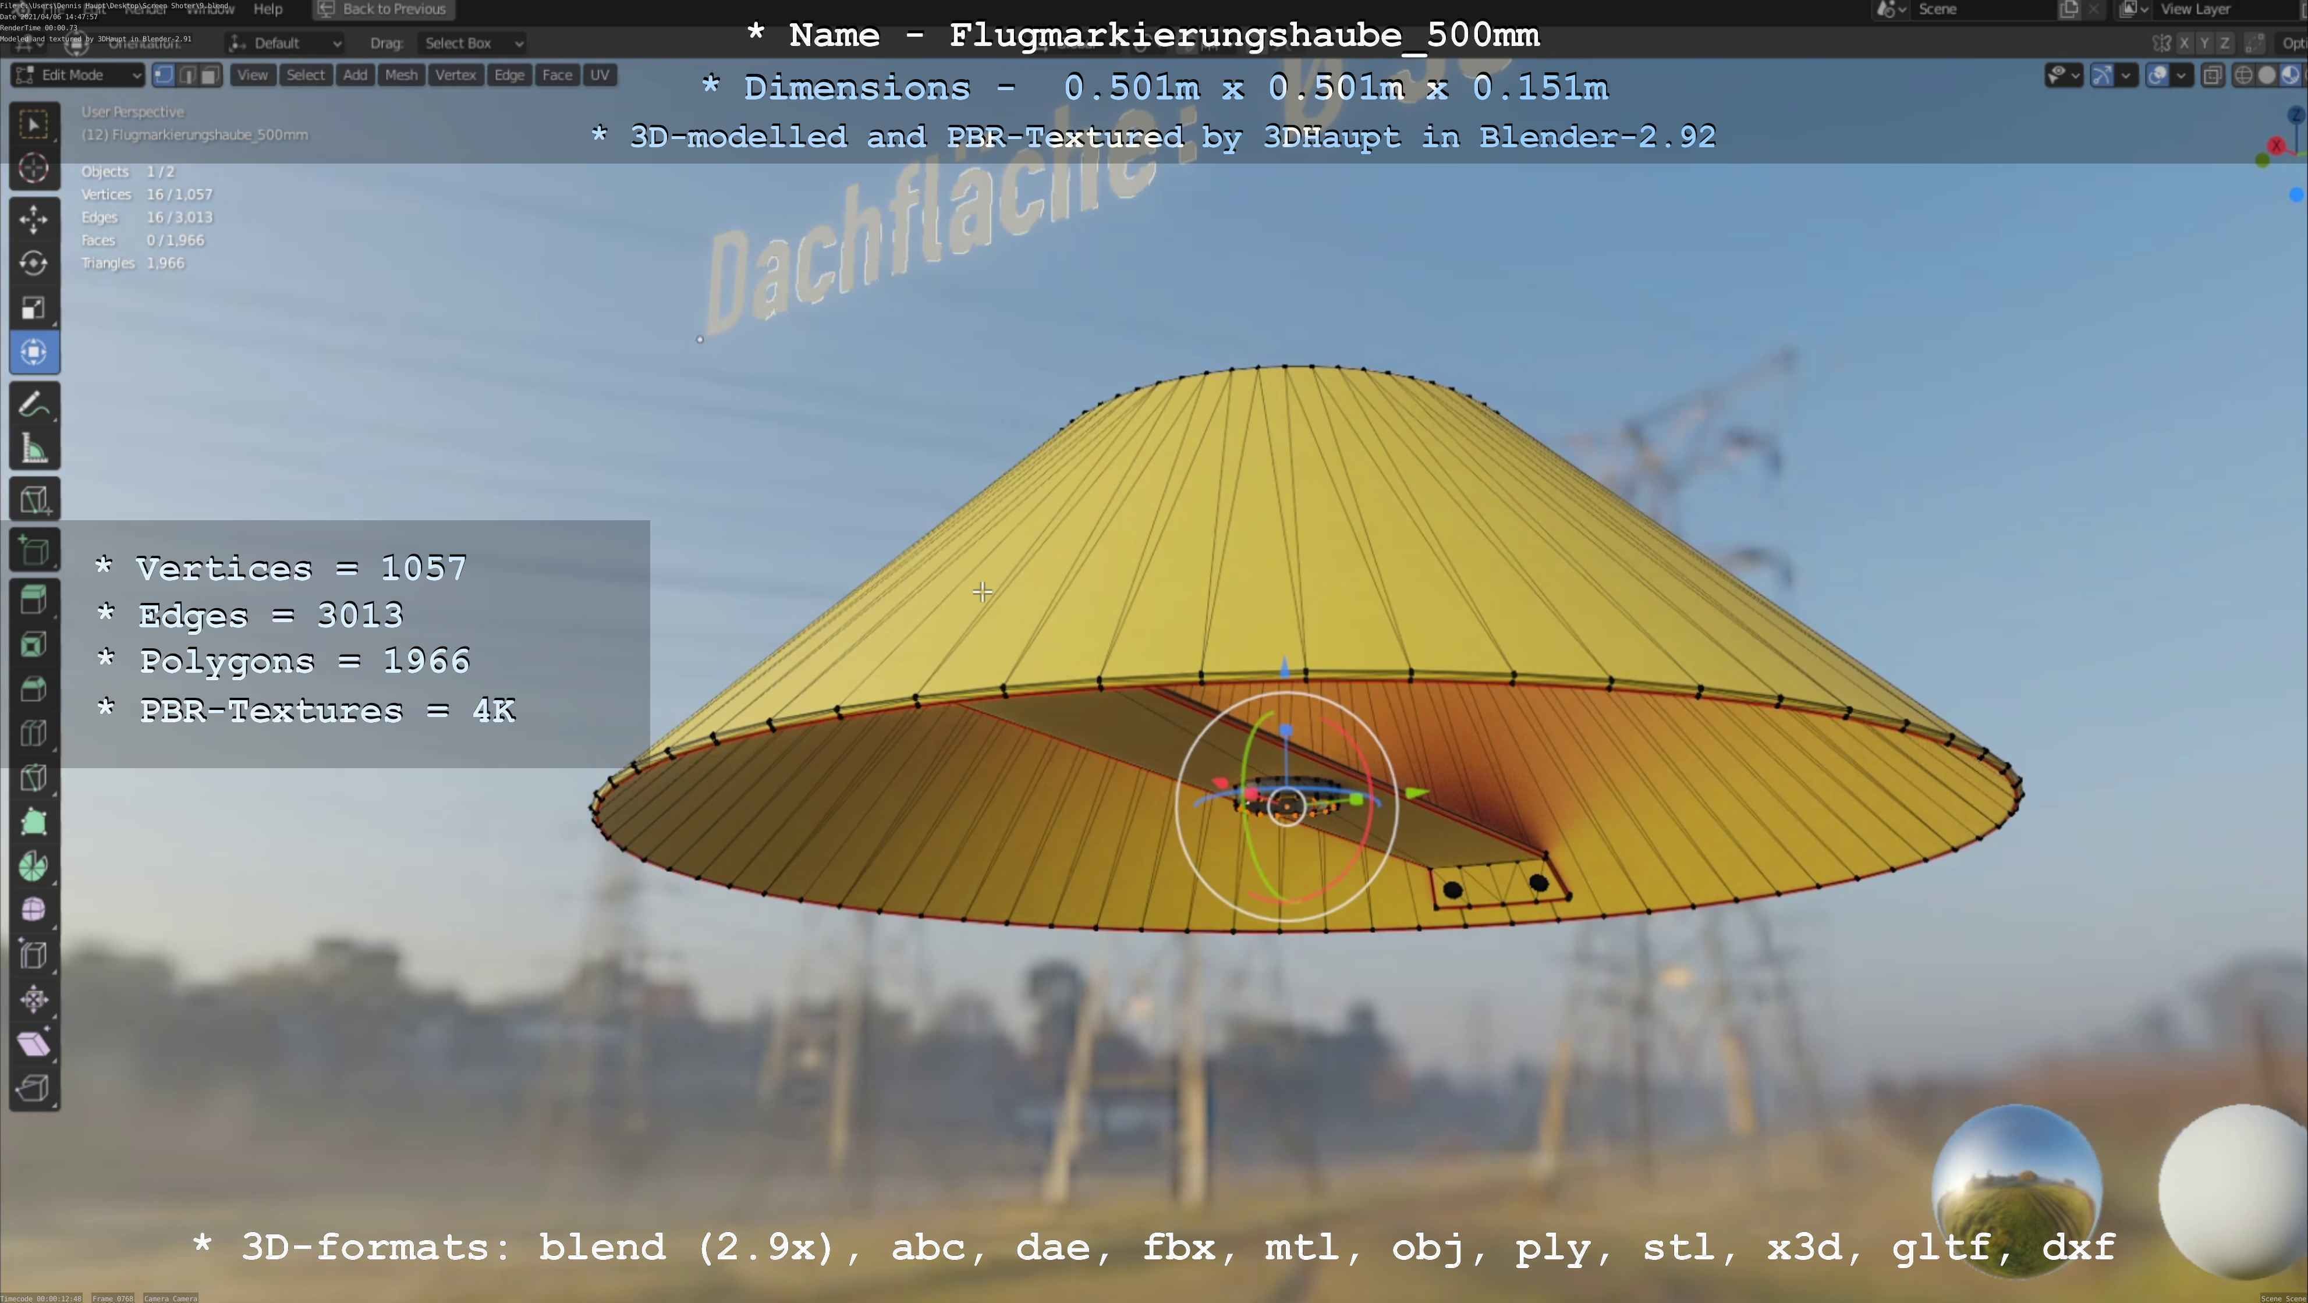This screenshot has height=1303, width=2308.
Task: Switch to material preview shading
Action: click(2290, 75)
